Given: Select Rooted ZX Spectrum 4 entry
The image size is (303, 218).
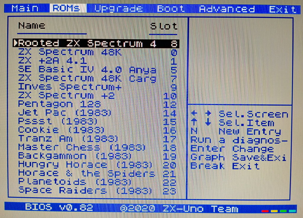Looking at the screenshot, I should (x=96, y=43).
